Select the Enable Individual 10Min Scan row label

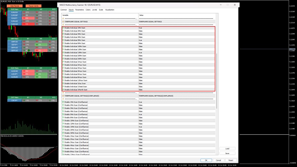(x=75, y=46)
